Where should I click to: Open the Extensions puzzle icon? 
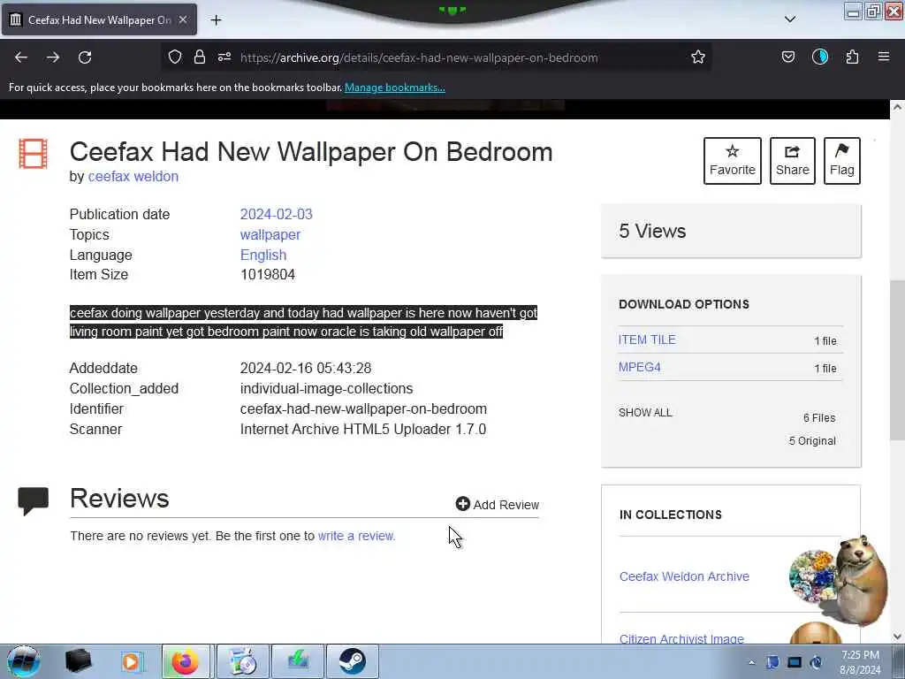[852, 57]
